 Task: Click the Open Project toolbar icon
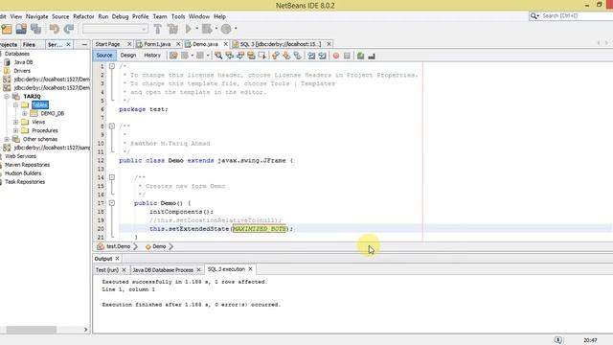click(21, 29)
